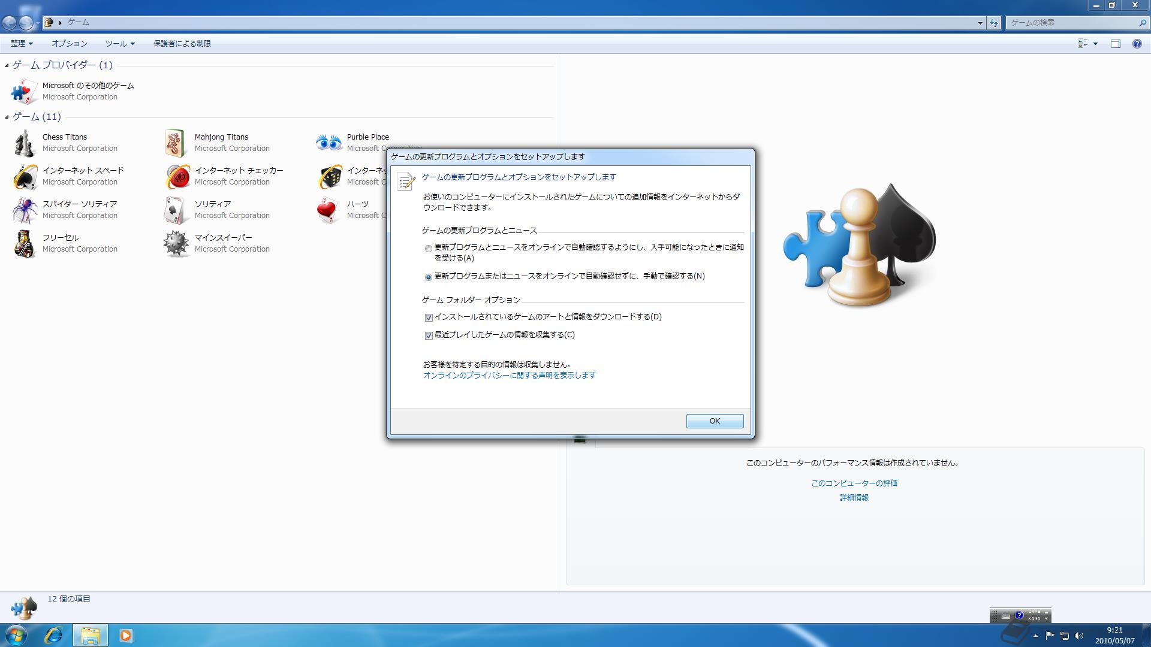The height and width of the screenshot is (647, 1151).
Task: Click 詳細情報 link
Action: [x=854, y=498]
